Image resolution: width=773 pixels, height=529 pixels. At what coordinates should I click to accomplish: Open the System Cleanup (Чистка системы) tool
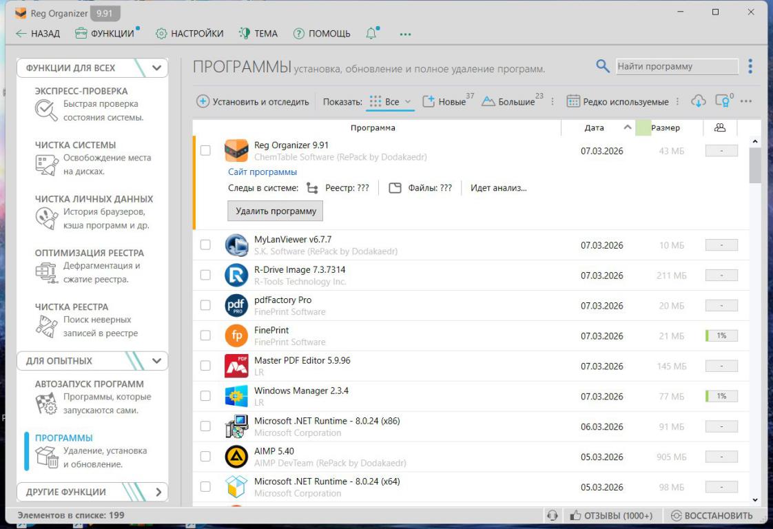(75, 145)
